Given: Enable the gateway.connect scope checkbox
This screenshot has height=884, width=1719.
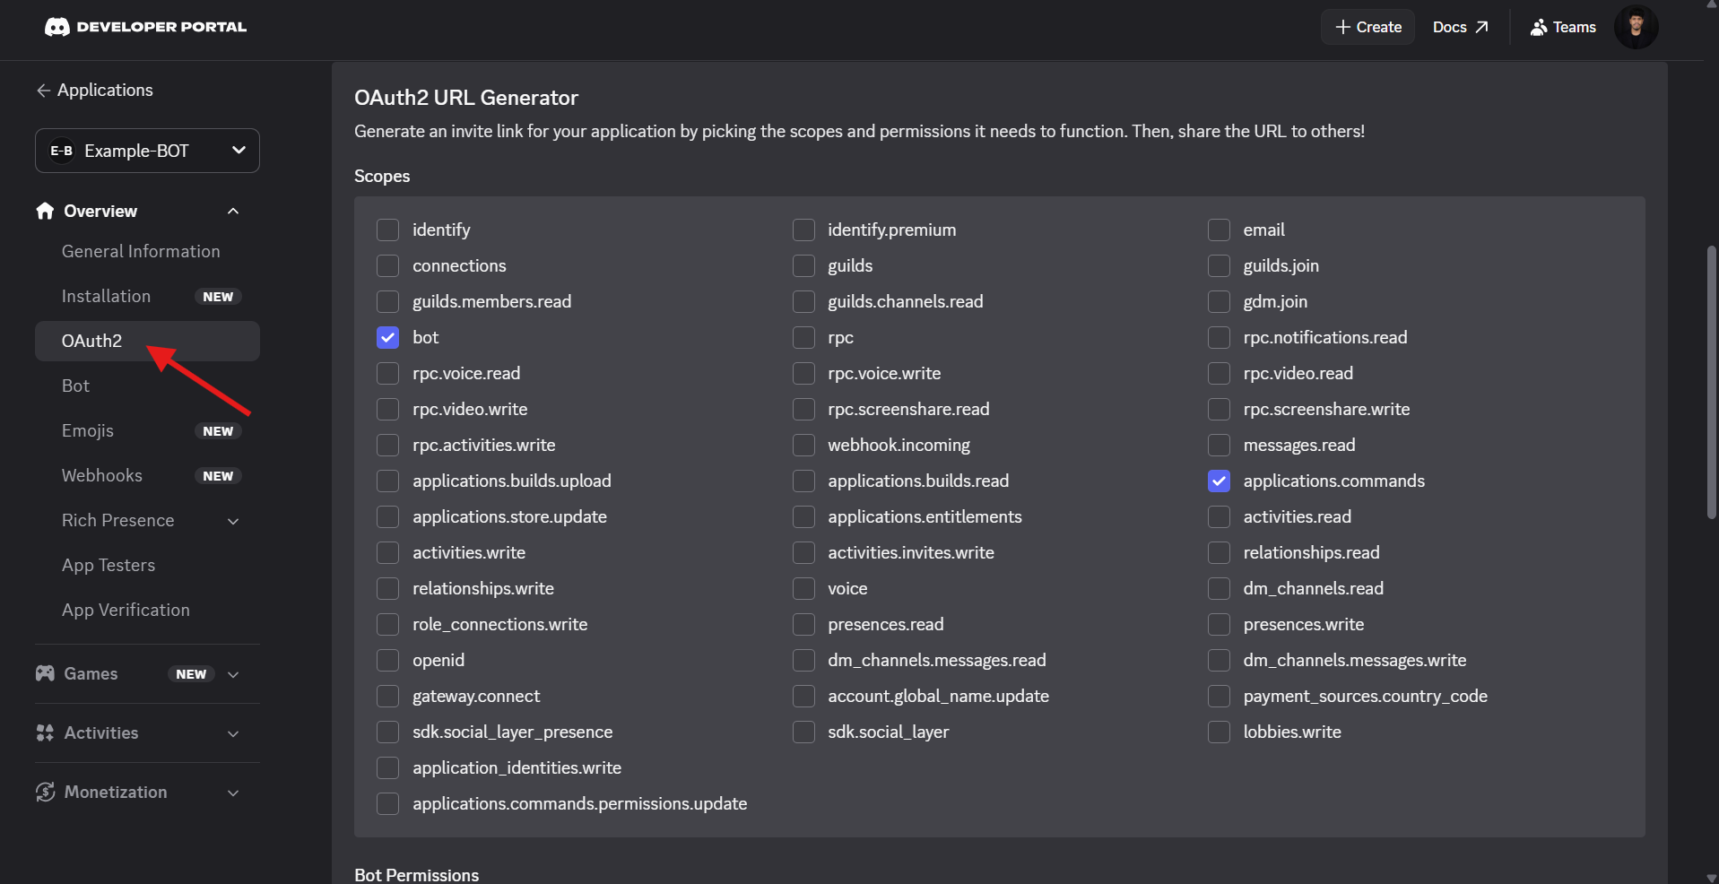Looking at the screenshot, I should (x=387, y=696).
